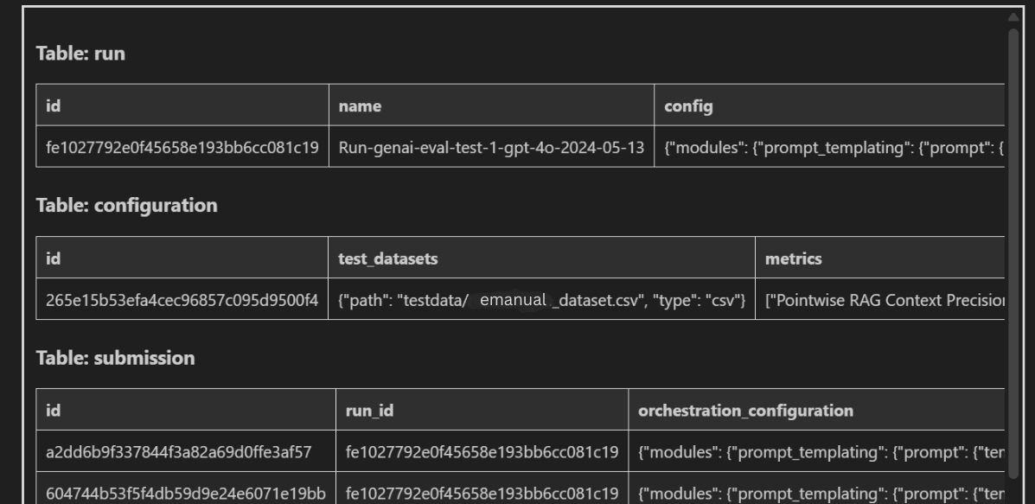The image size is (1035, 504).
Task: Click the scrollbar up arrow
Action: point(1013,16)
